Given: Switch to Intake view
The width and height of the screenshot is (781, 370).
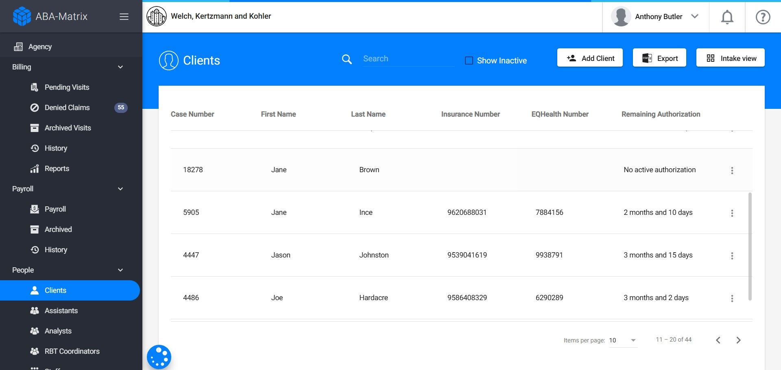Looking at the screenshot, I should [730, 58].
